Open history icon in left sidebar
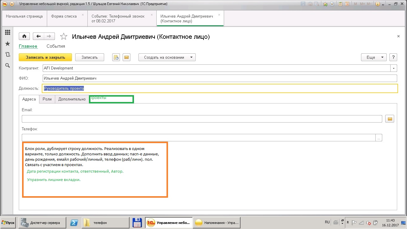 7,55
